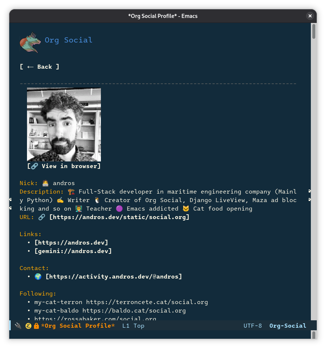Click the chain link icon beside URL
Viewport: 326px width, 348px height.
pos(41,217)
